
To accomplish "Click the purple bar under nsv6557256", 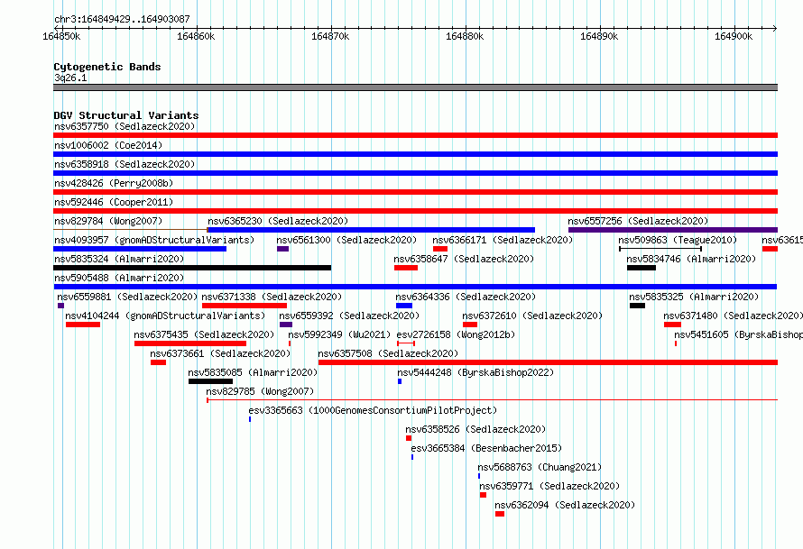I will tap(673, 230).
